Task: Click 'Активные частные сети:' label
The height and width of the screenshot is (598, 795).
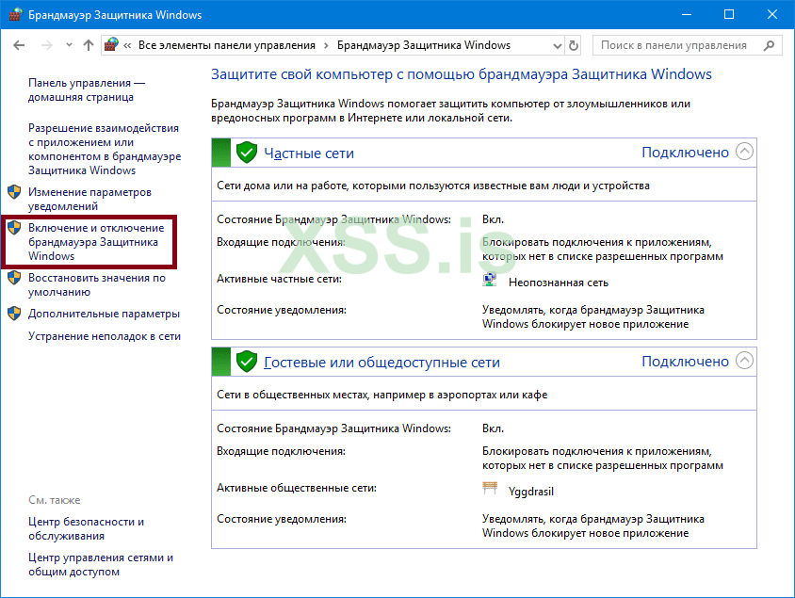Action: [280, 279]
